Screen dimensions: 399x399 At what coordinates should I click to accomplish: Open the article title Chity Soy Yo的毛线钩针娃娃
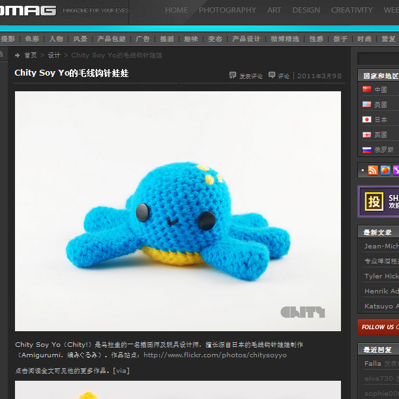click(72, 73)
